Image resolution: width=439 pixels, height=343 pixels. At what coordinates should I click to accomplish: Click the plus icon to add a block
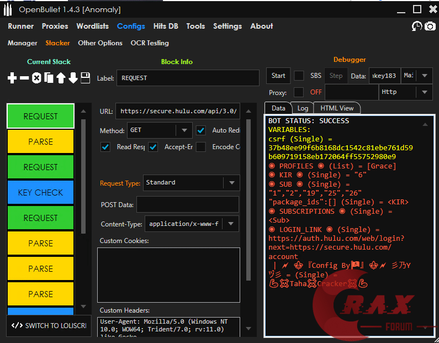click(12, 78)
